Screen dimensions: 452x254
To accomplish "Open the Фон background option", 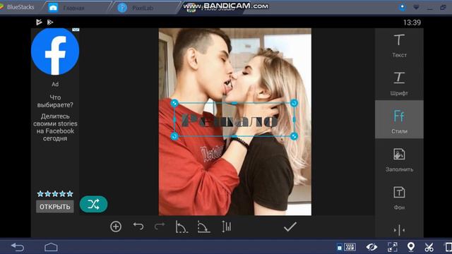I will (399, 198).
